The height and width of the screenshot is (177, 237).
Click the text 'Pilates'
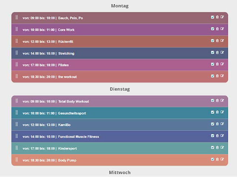click(63, 65)
